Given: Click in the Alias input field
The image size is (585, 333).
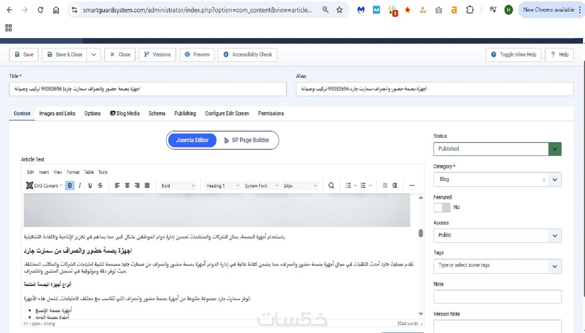Looking at the screenshot, I should pos(435,89).
